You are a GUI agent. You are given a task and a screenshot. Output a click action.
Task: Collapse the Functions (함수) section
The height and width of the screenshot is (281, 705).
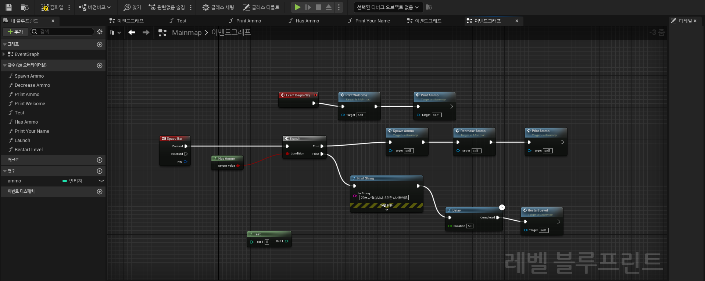(x=4, y=65)
